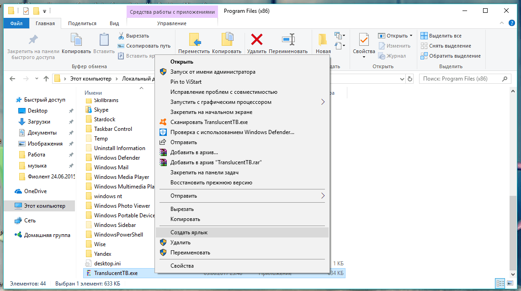
Task: Expand Запустить с графическим процессором submenu
Action: click(x=242, y=102)
